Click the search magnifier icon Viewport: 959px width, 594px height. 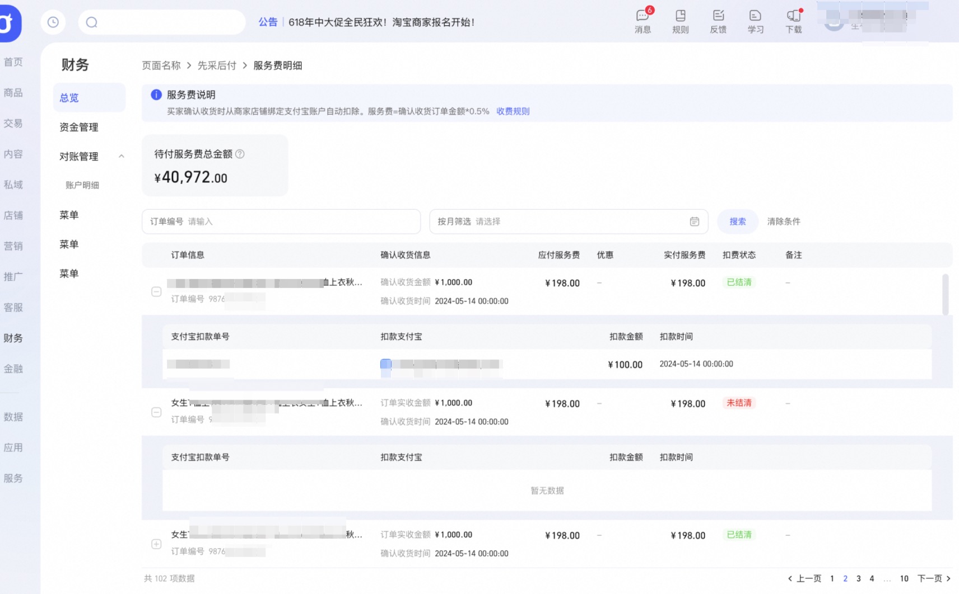[92, 22]
